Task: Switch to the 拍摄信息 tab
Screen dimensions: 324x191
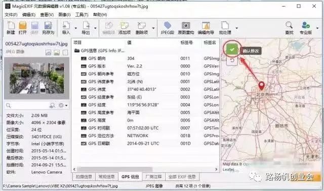Action: point(84,176)
